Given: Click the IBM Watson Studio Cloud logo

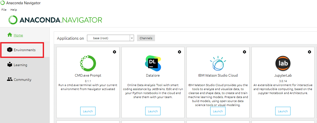Looking at the screenshot, I should (218, 63).
